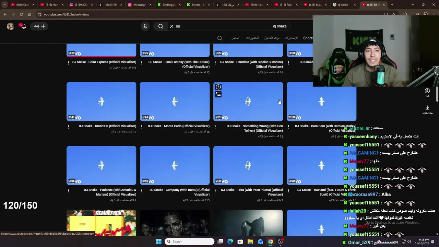This screenshot has width=439, height=247.
Task: Open 'DJ Snake - KIKI2000 (Official Visualizer)' title link
Action: (x=107, y=126)
